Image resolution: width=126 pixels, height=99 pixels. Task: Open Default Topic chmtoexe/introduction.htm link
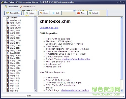pyautogui.click(x=76, y=59)
